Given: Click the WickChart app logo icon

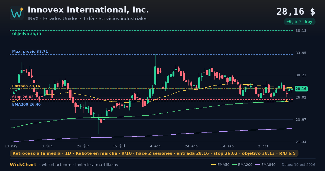Looking at the screenshot, I should (17, 13).
